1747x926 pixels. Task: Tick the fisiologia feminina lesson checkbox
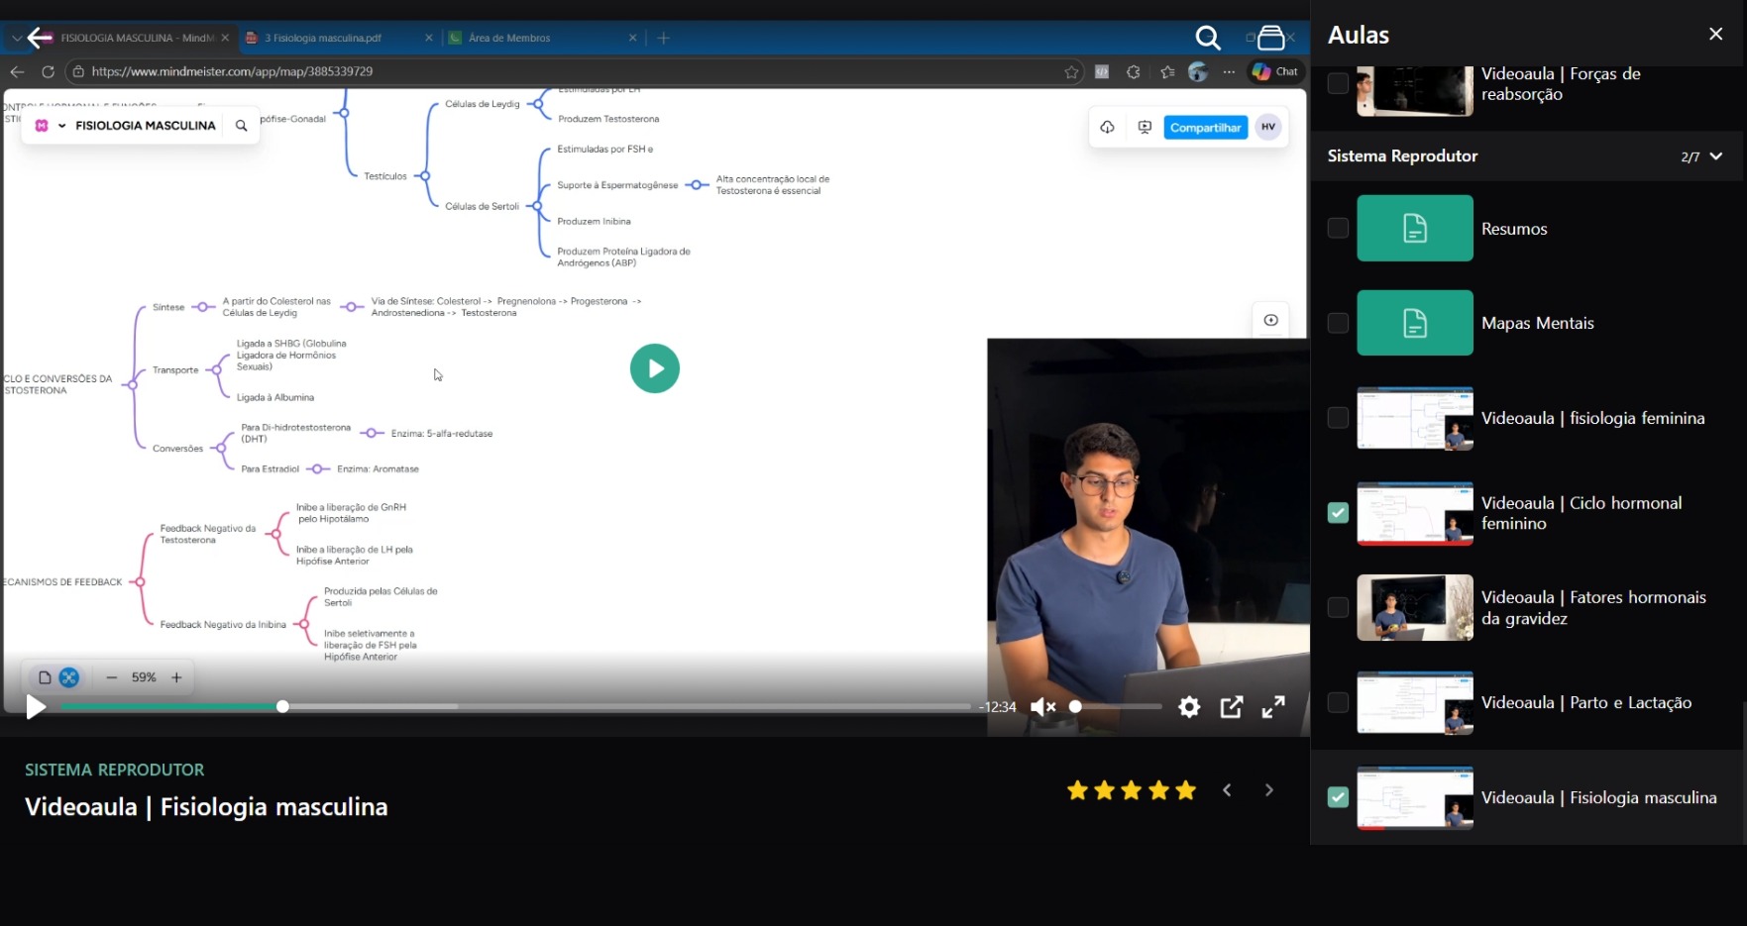coord(1338,418)
